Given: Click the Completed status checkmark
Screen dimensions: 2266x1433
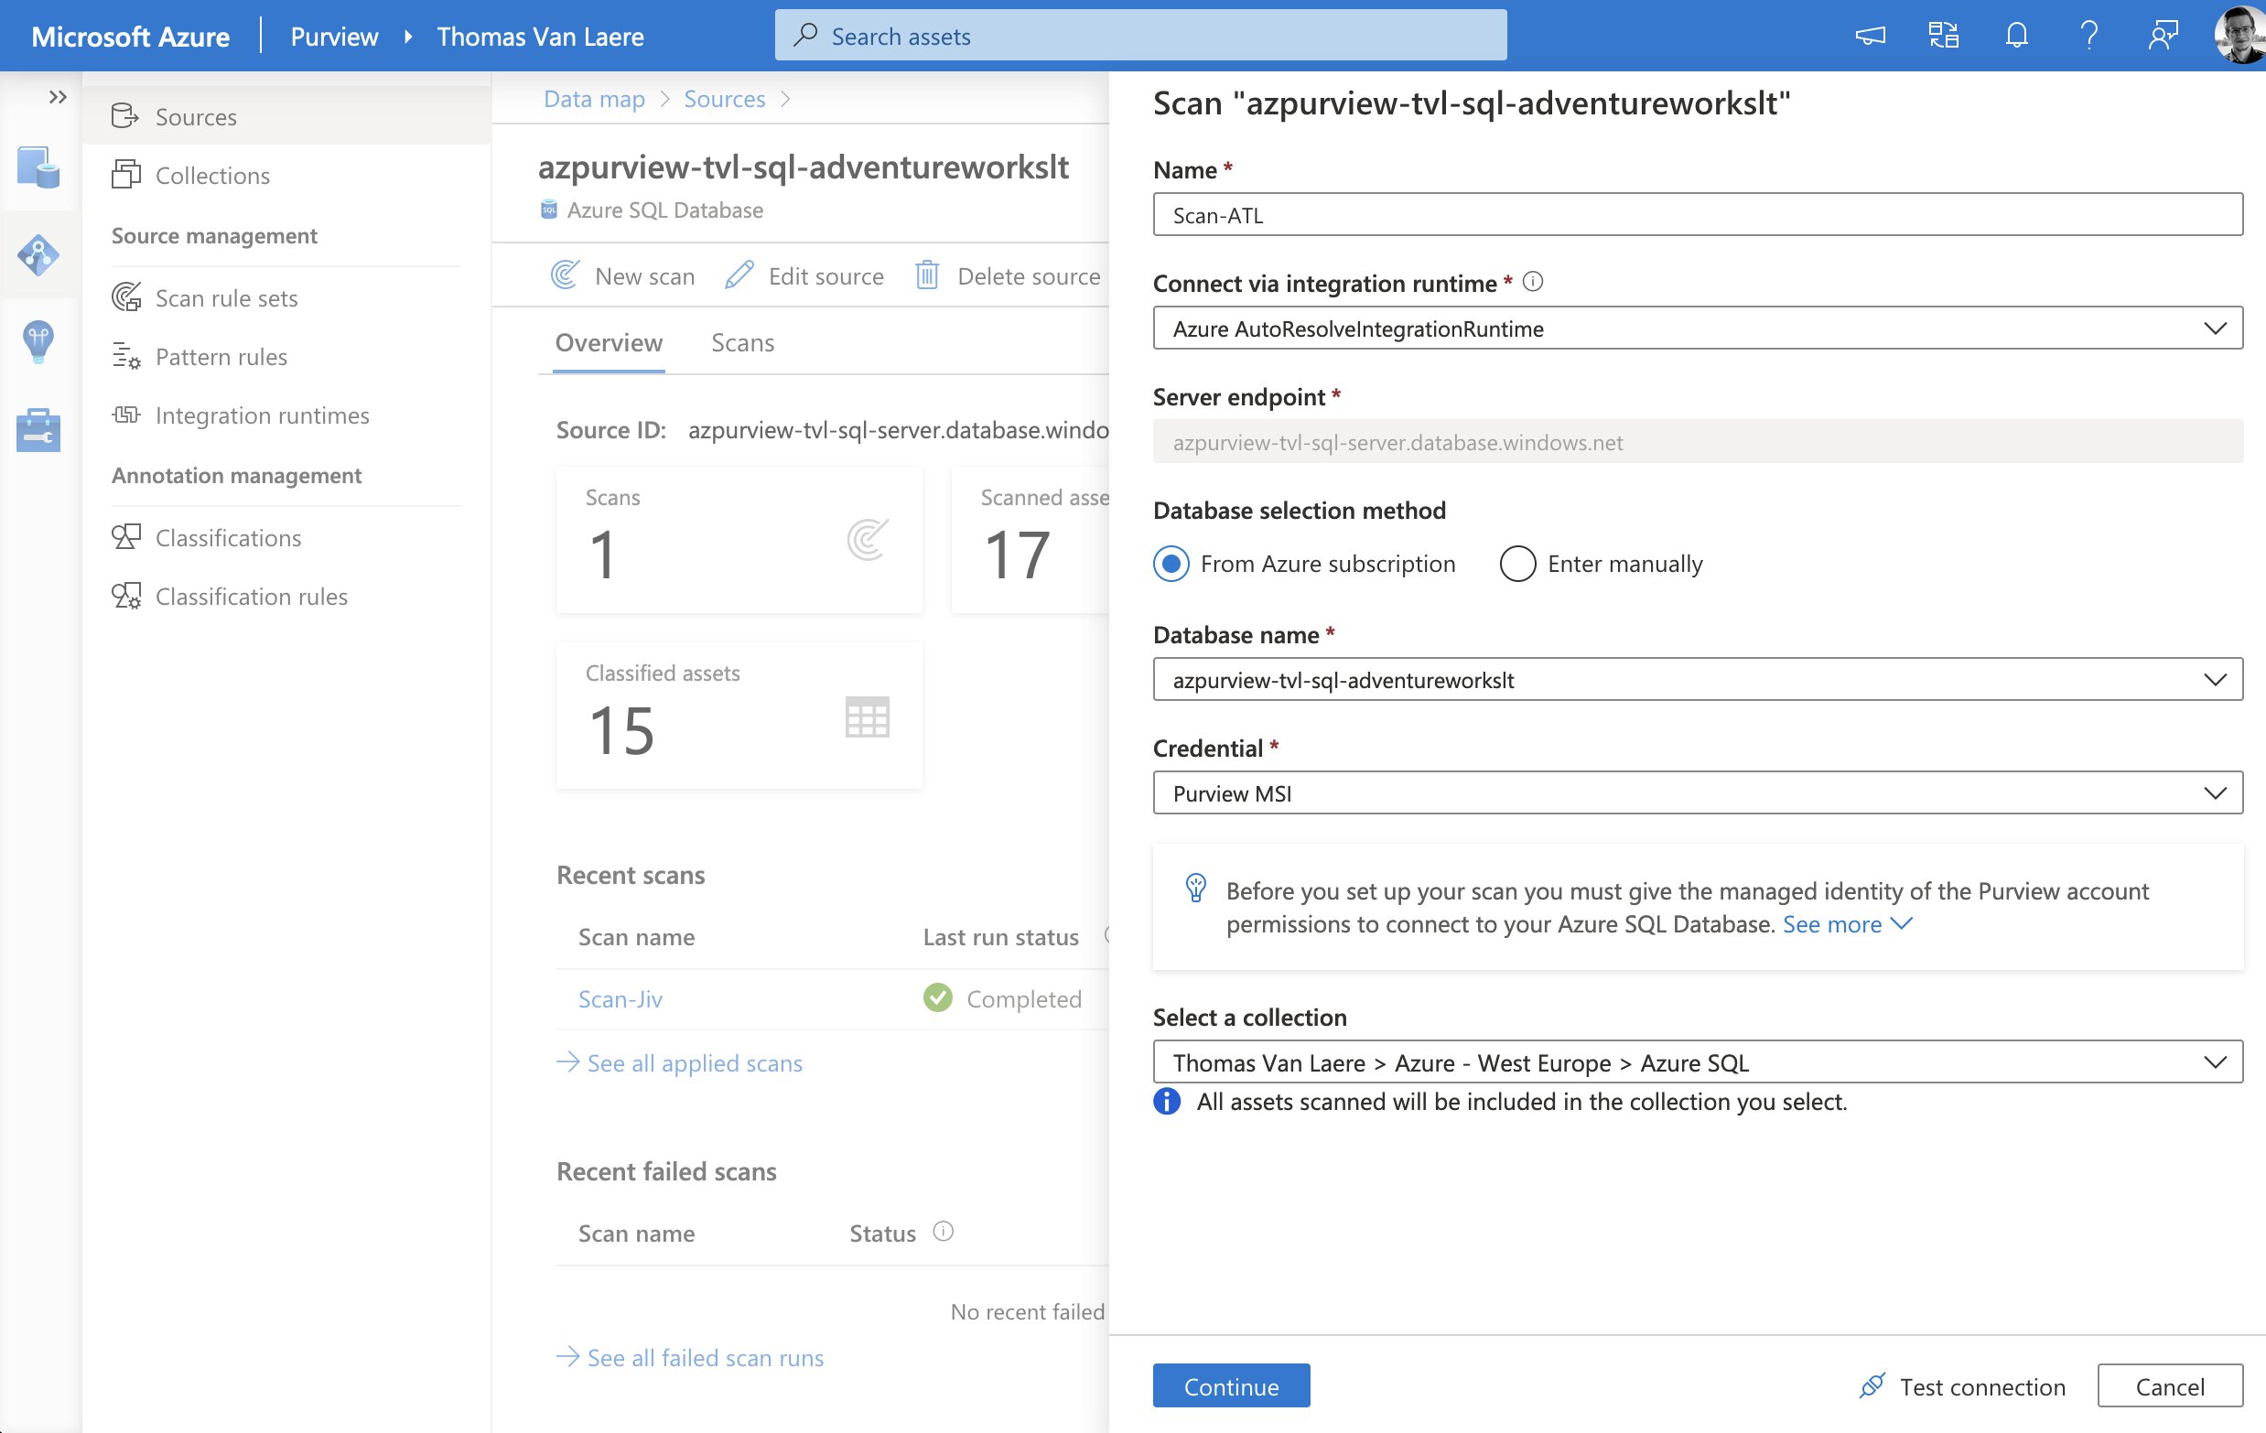Looking at the screenshot, I should tap(937, 997).
